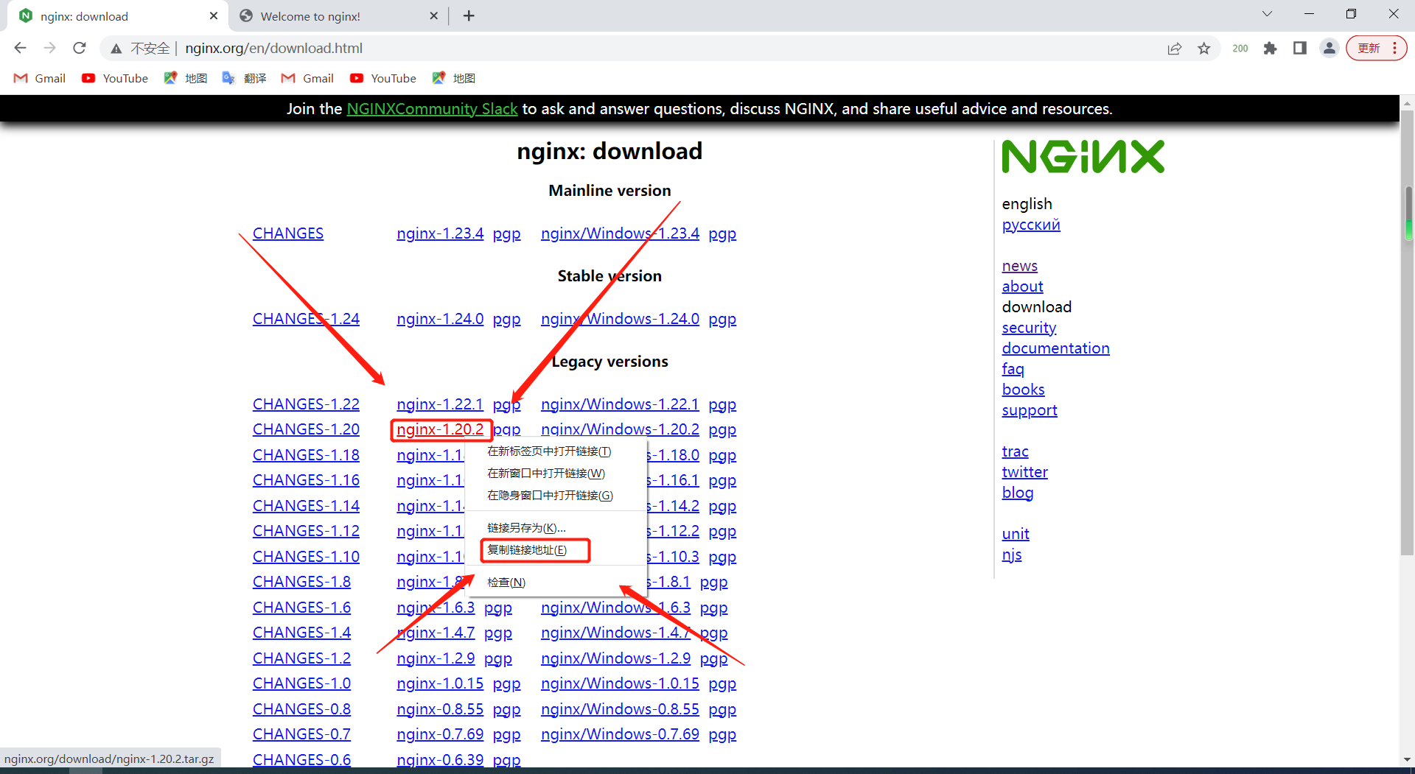Open the NGINXCommunity Slack link

point(432,109)
